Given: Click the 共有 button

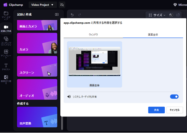Looking at the screenshot, I should click(x=157, y=110).
